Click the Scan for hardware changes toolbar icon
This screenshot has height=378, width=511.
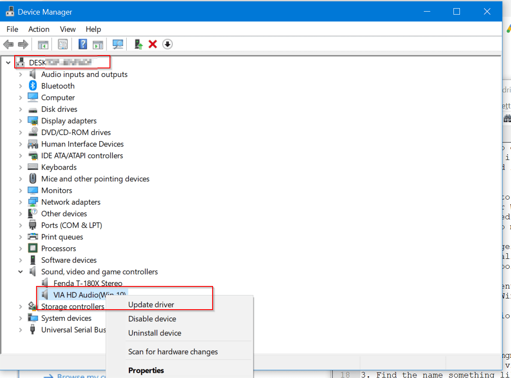click(118, 44)
